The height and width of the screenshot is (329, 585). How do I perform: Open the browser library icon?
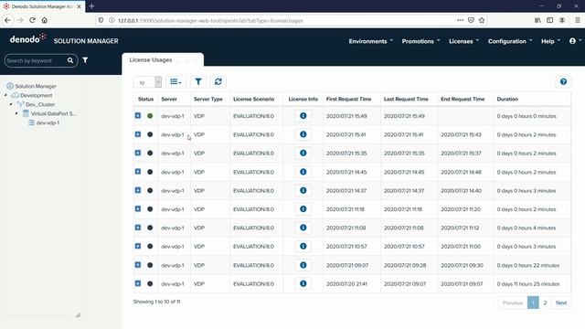(537, 20)
